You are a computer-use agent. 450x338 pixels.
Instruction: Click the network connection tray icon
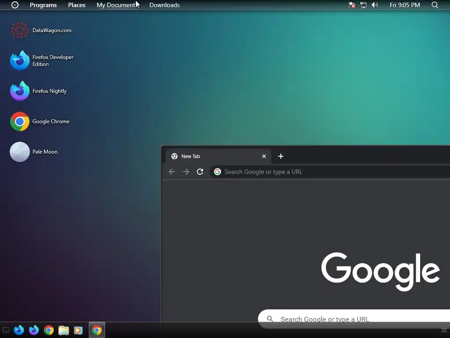pos(363,5)
